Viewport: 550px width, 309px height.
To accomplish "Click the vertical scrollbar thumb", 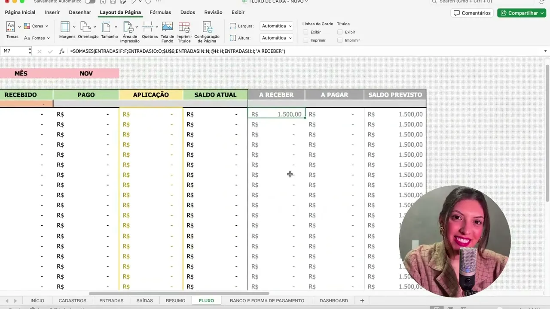I will 547,133.
